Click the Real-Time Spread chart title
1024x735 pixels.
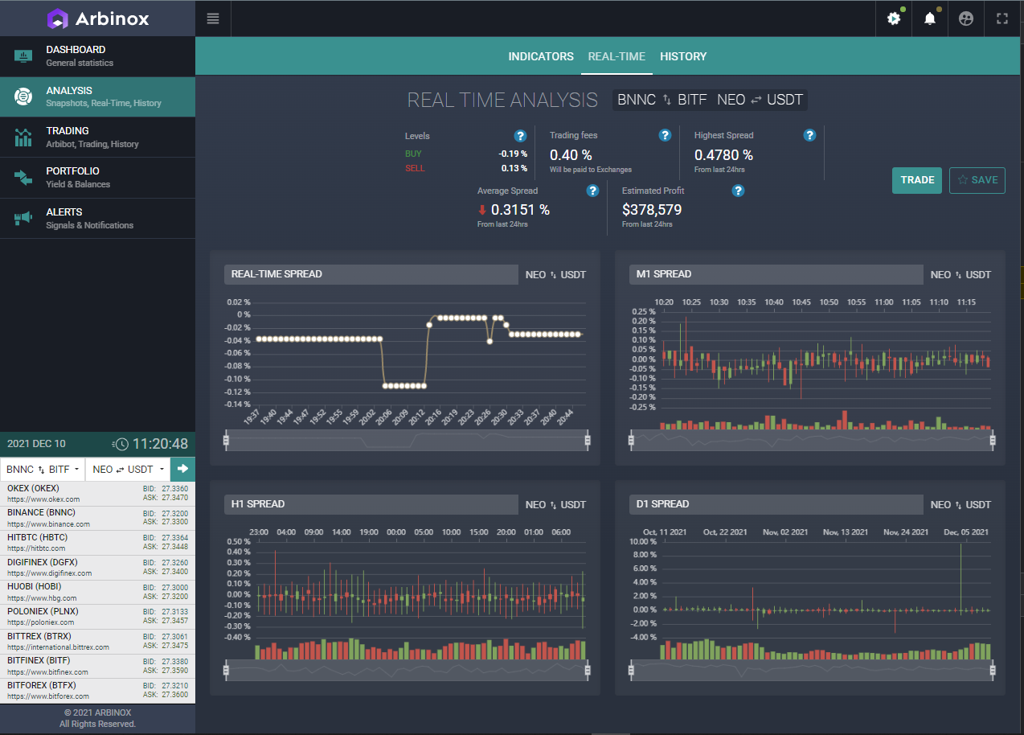(276, 274)
